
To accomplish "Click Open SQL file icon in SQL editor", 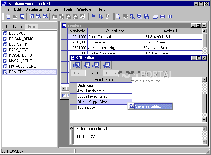I will pos(77,65).
